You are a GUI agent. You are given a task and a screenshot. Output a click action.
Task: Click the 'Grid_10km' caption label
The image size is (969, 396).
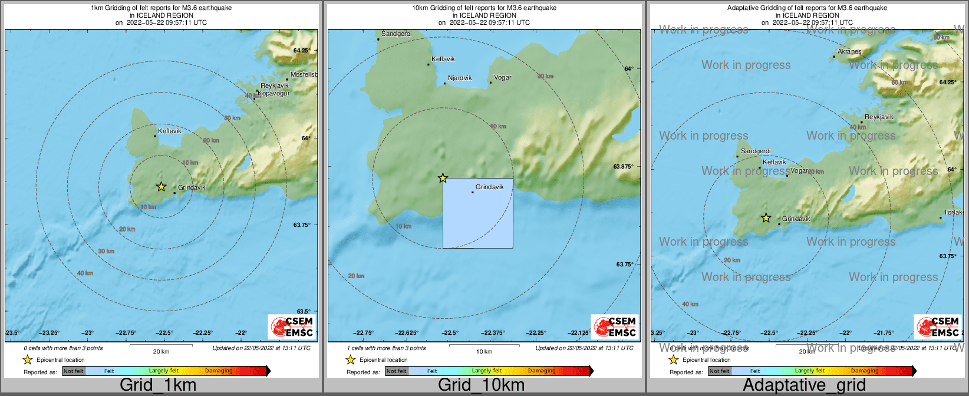point(481,385)
